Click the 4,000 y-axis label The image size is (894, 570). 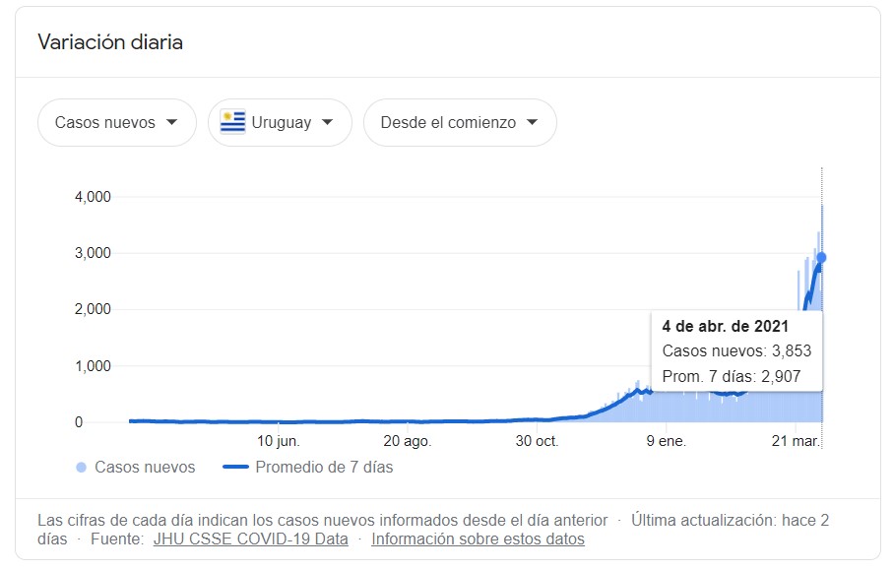pyautogui.click(x=93, y=197)
